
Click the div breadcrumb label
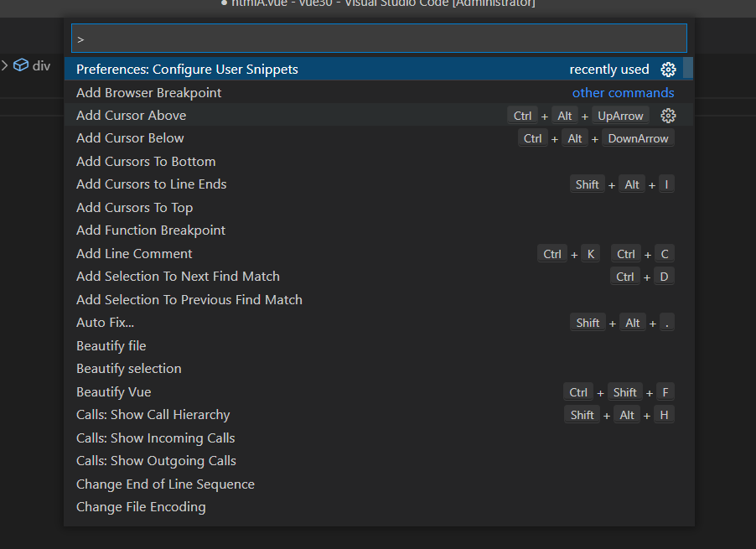(x=41, y=65)
